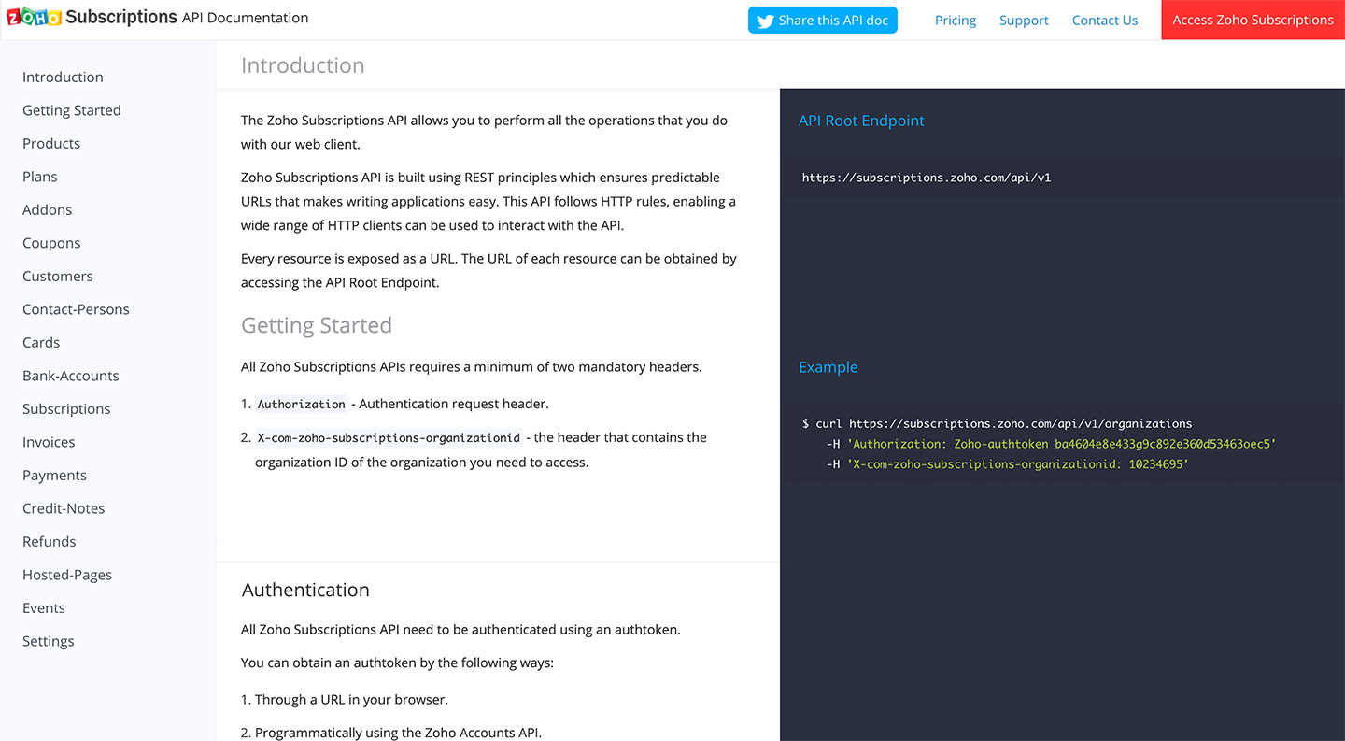Click the API root endpoint URL code

(x=927, y=178)
